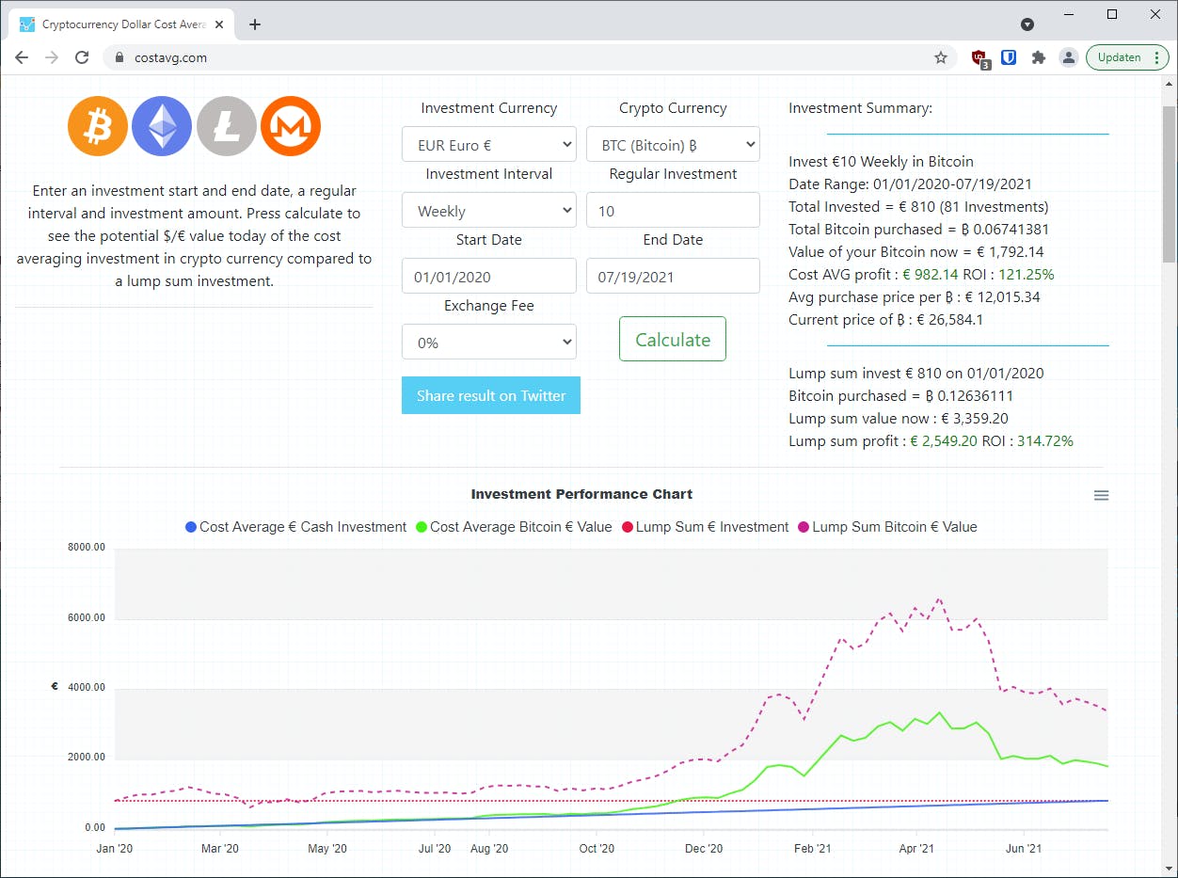Image resolution: width=1178 pixels, height=878 pixels.
Task: Toggle the Lump Sum Bitcoin € Value series
Action: pos(887,527)
